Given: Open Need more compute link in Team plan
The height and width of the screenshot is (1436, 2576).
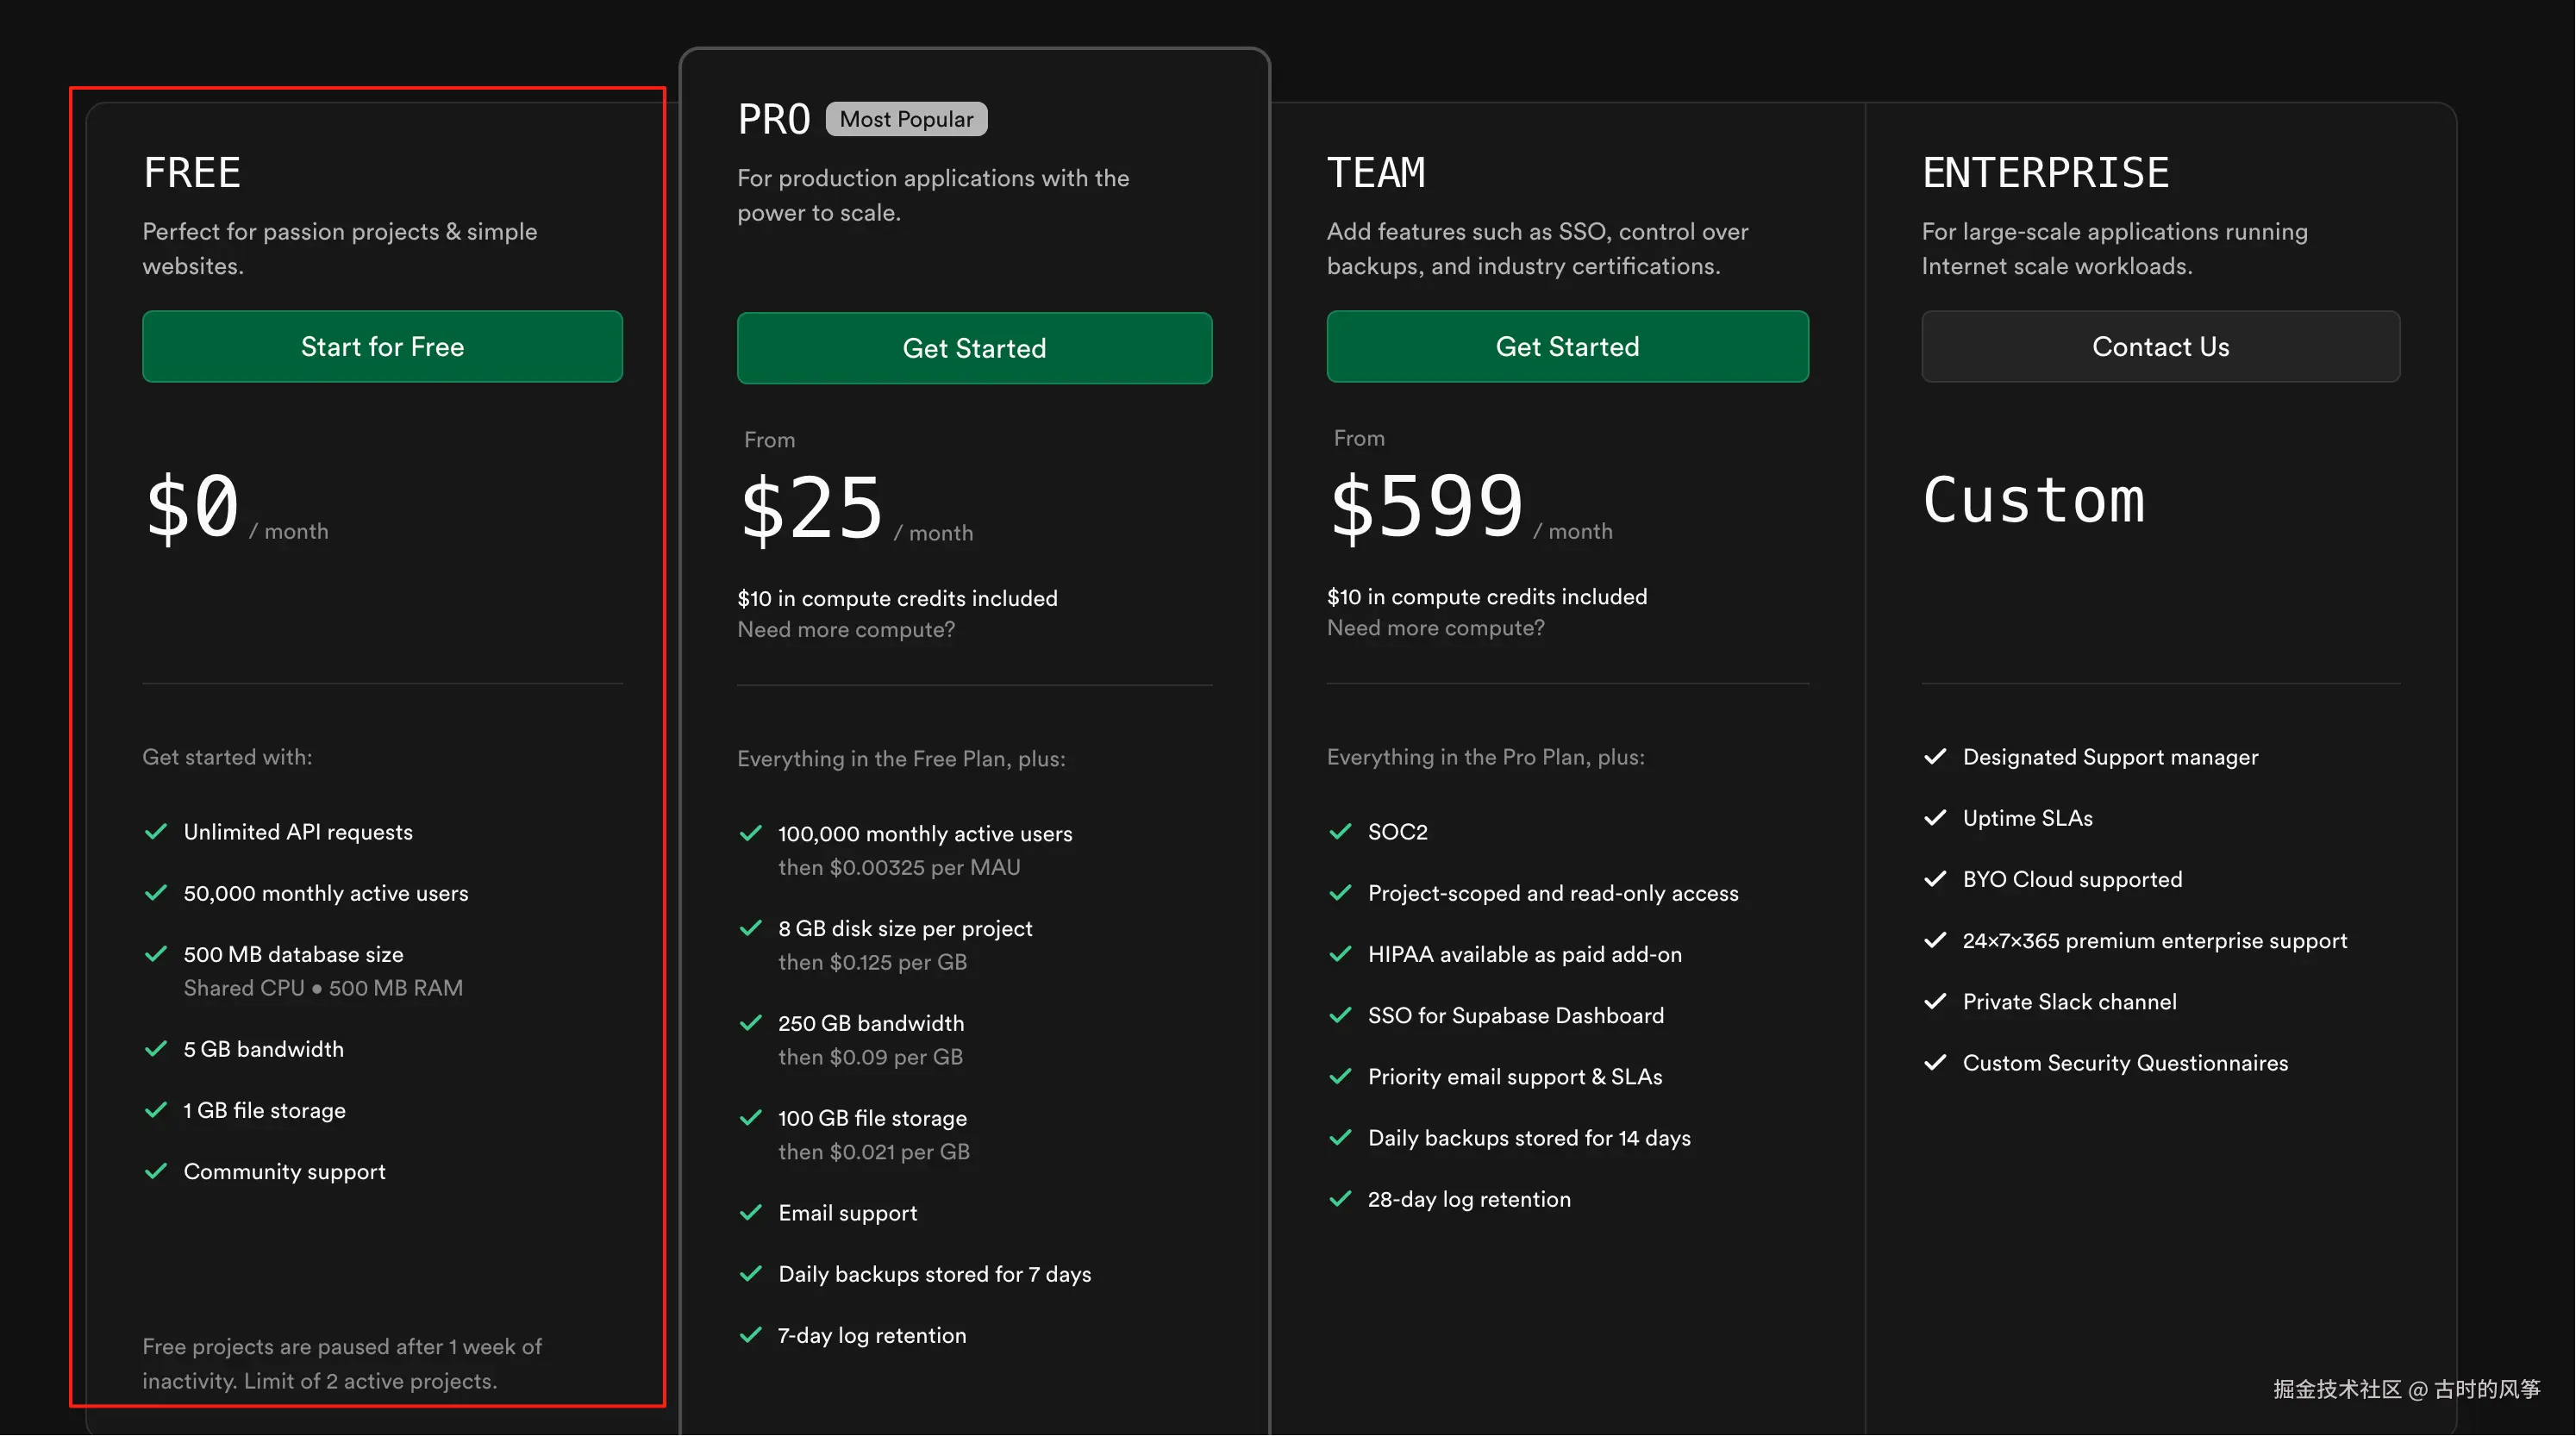Looking at the screenshot, I should tap(1435, 627).
